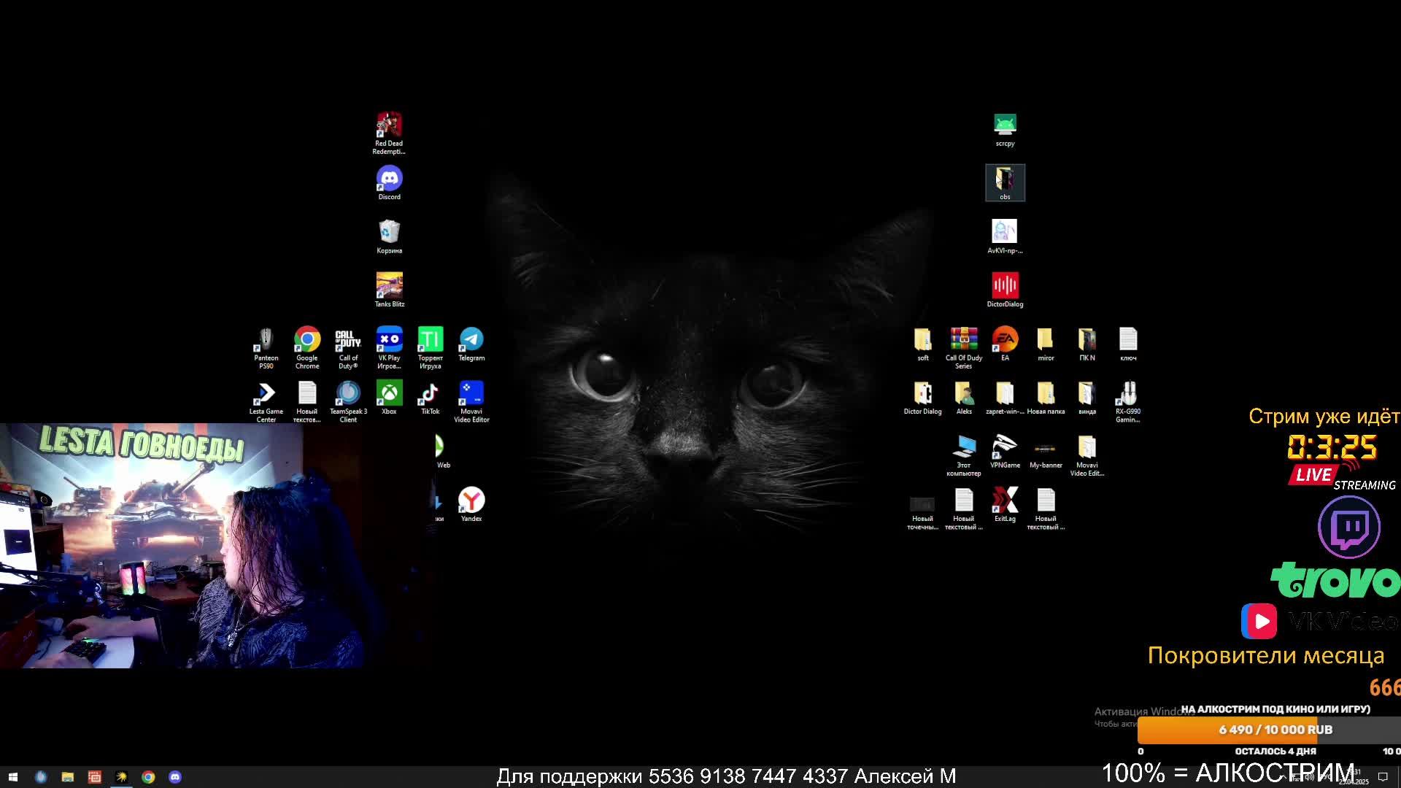Open Google Chrome desktop shortcut
1401x788 pixels.
click(x=307, y=340)
